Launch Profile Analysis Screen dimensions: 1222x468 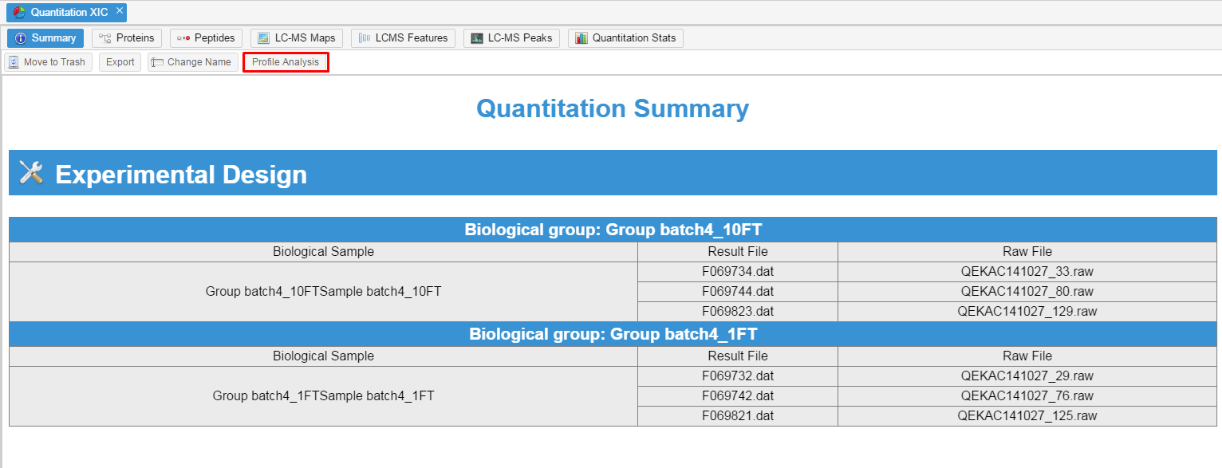coord(286,62)
